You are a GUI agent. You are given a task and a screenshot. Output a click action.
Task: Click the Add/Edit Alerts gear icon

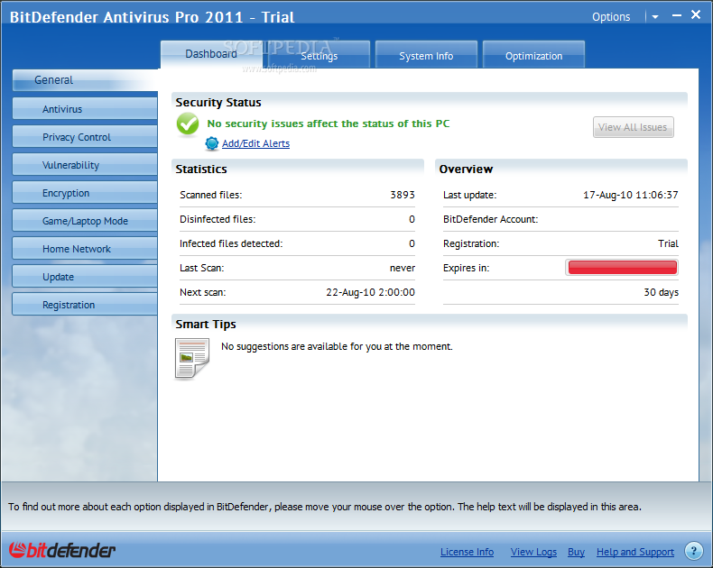pyautogui.click(x=212, y=143)
